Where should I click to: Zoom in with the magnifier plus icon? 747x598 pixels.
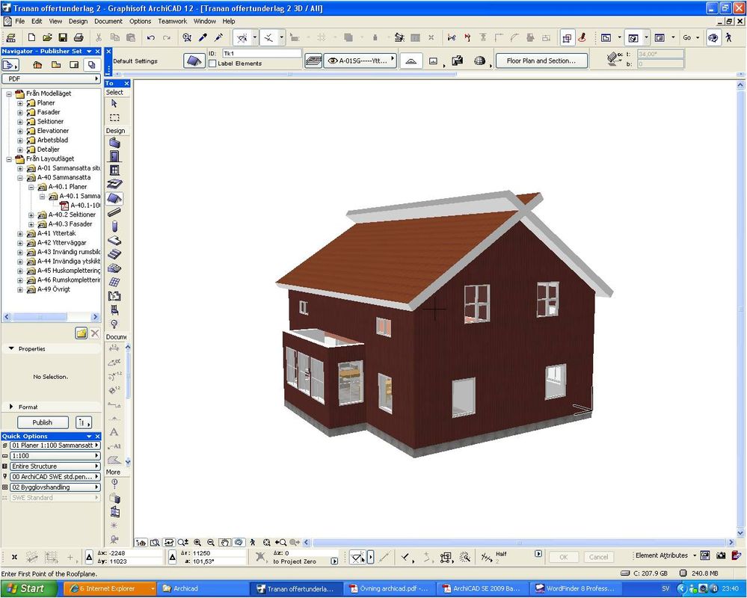click(x=197, y=542)
